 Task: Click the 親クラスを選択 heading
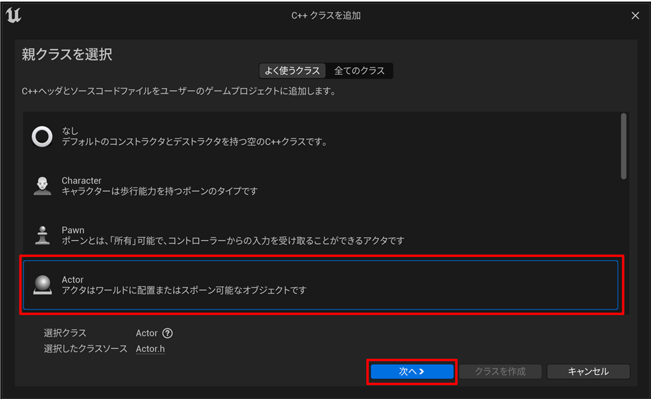[67, 55]
